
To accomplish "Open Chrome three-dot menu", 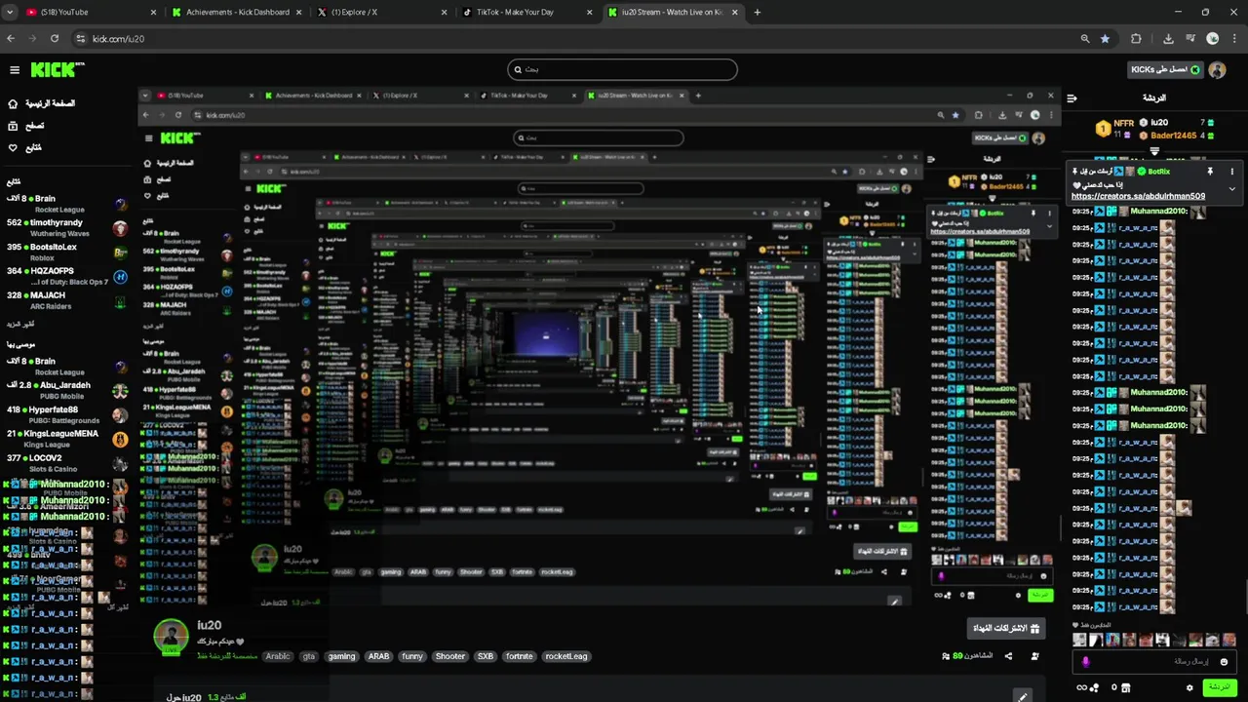I will [x=1235, y=39].
